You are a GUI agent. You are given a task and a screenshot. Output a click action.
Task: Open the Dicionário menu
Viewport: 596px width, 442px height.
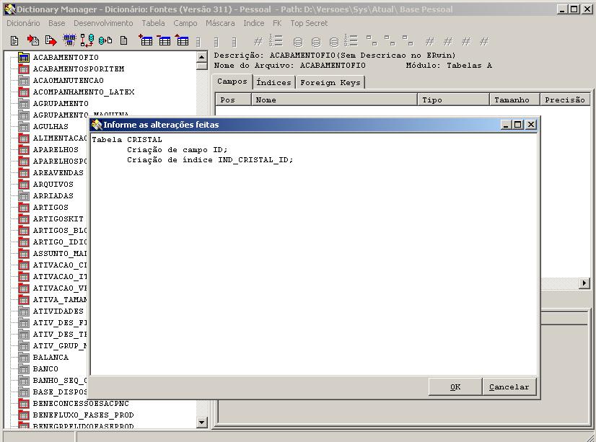click(23, 23)
